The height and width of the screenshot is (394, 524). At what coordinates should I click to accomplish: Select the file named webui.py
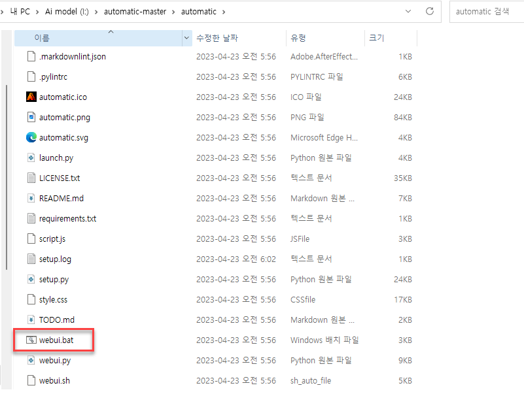click(55, 361)
